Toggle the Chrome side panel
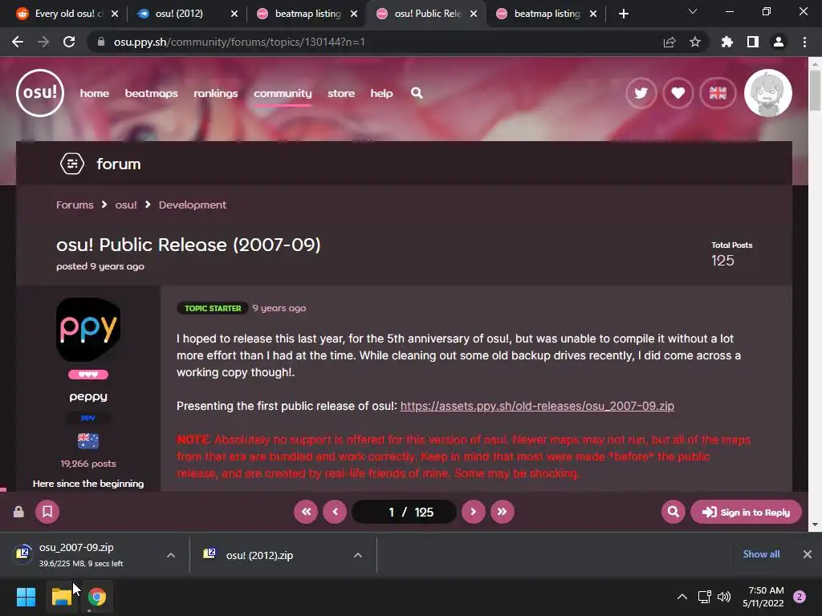This screenshot has width=822, height=616. (753, 42)
